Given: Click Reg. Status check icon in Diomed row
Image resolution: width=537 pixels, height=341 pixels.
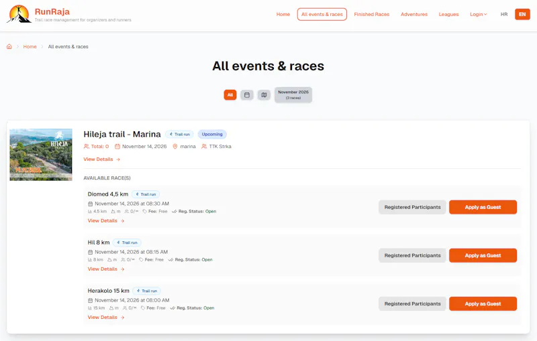Looking at the screenshot, I should [174, 212].
